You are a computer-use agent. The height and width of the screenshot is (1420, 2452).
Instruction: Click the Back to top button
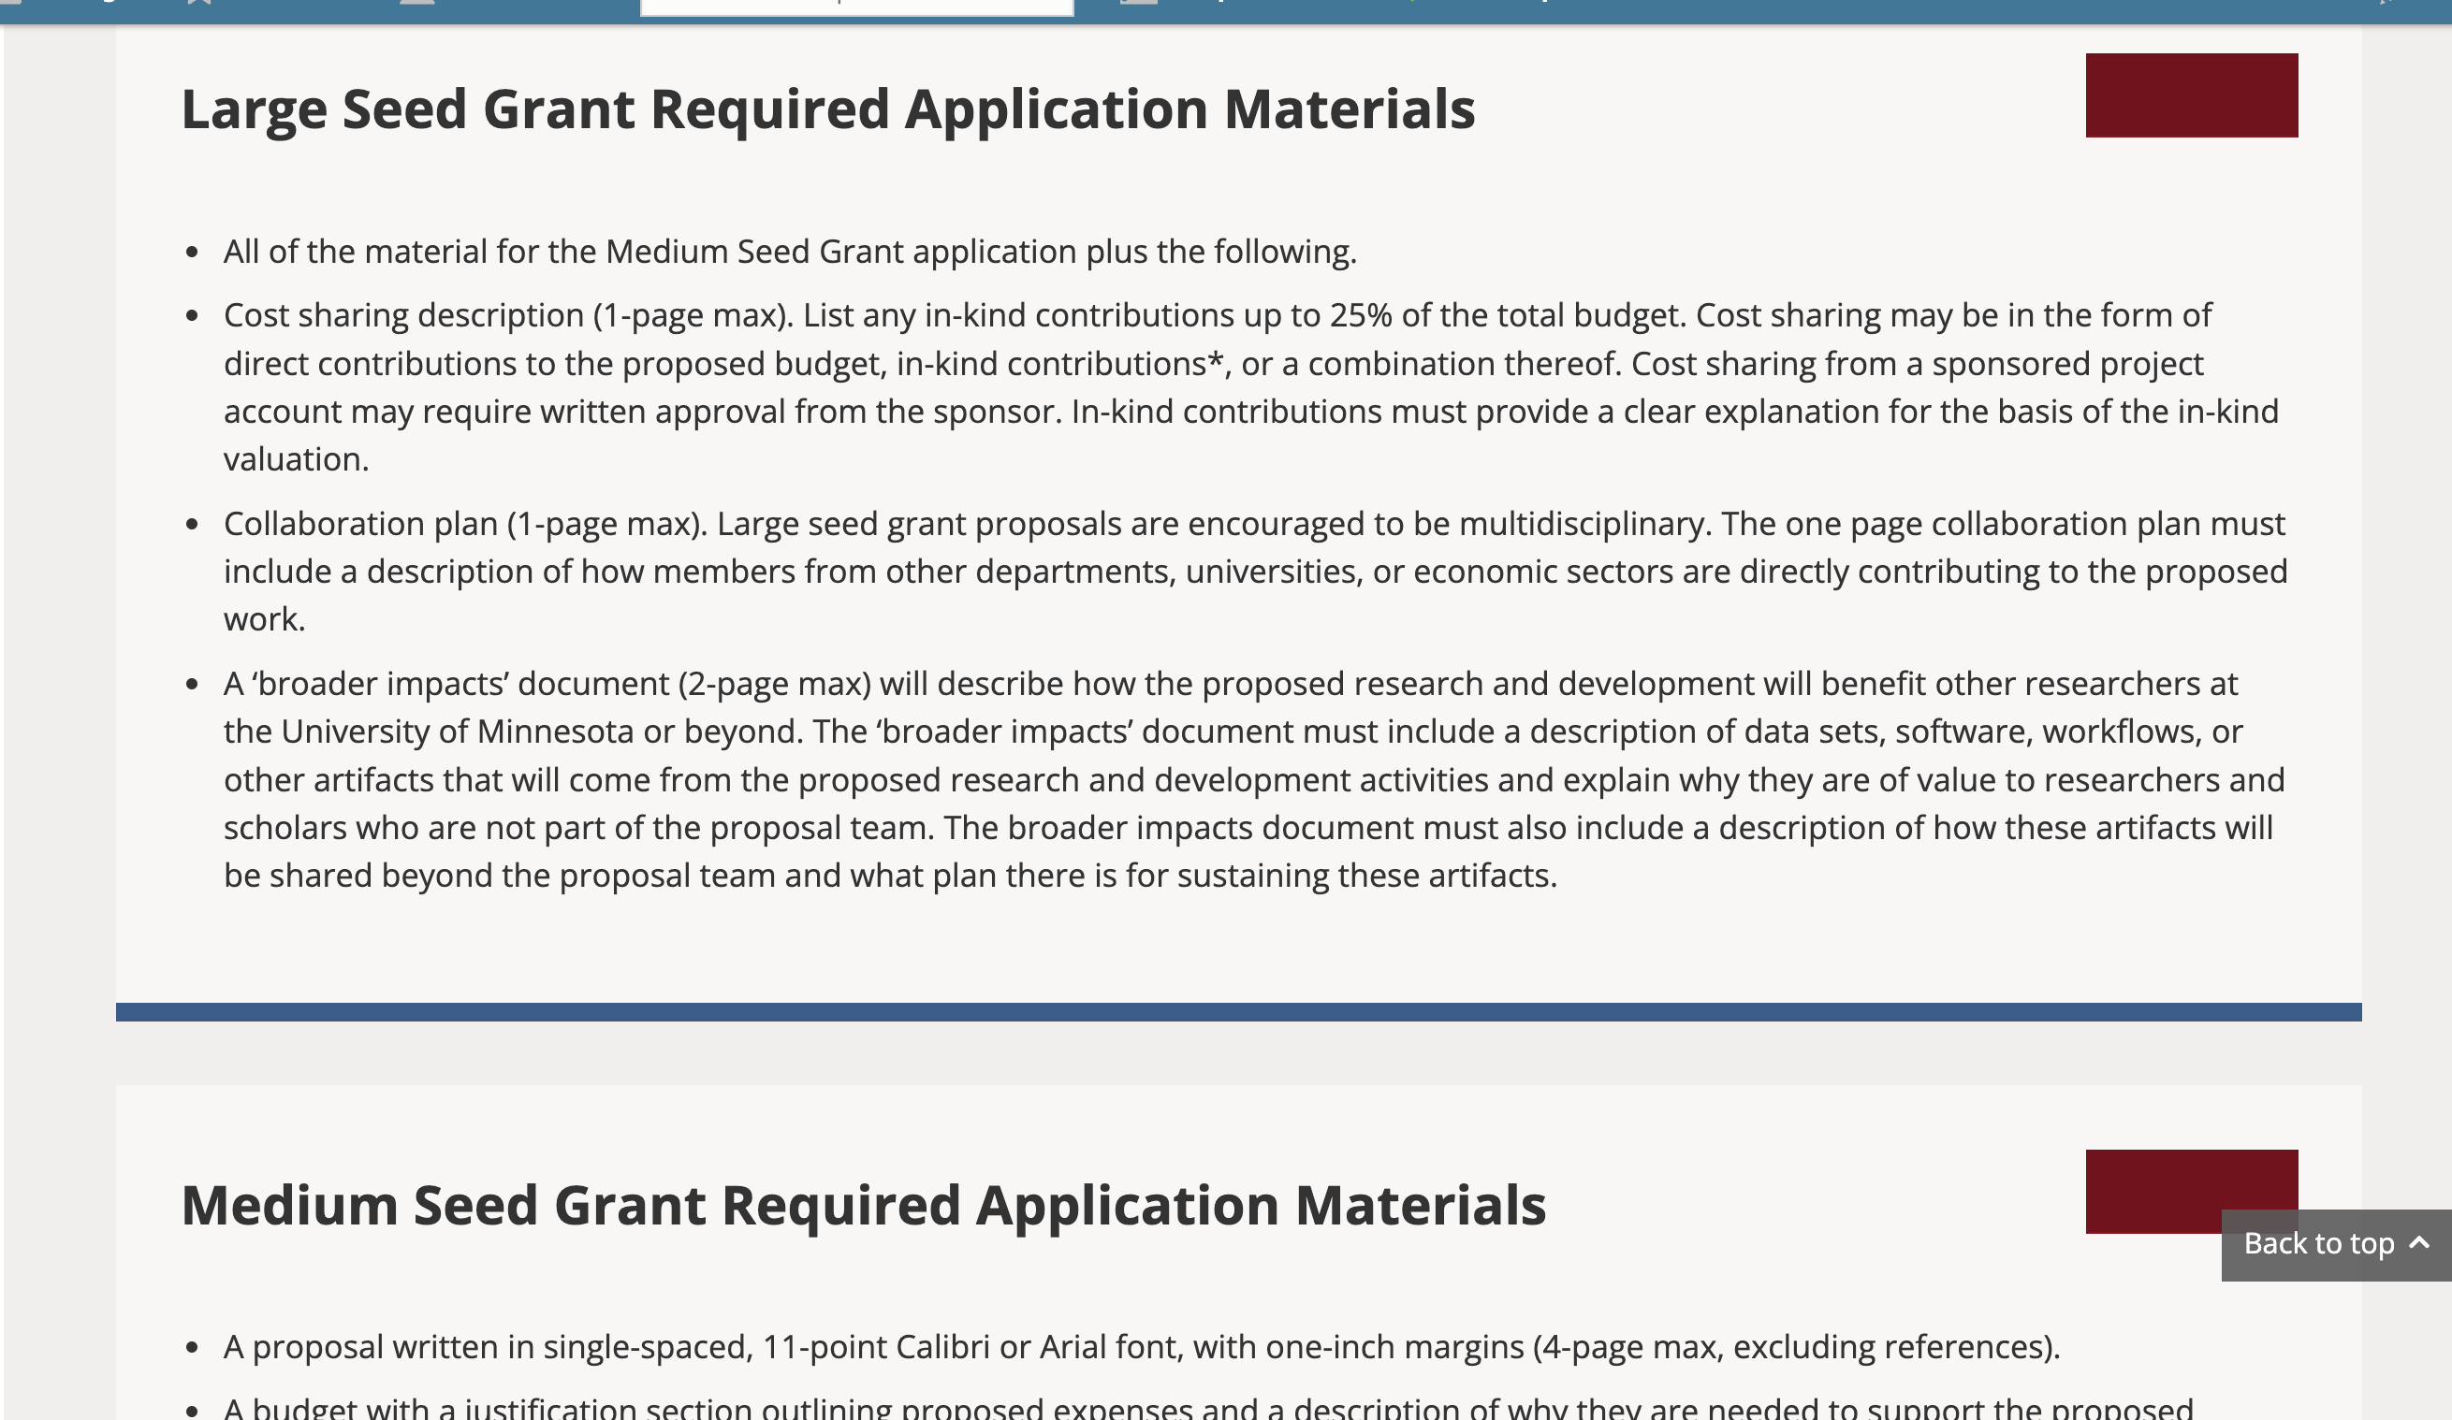[x=2319, y=1244]
